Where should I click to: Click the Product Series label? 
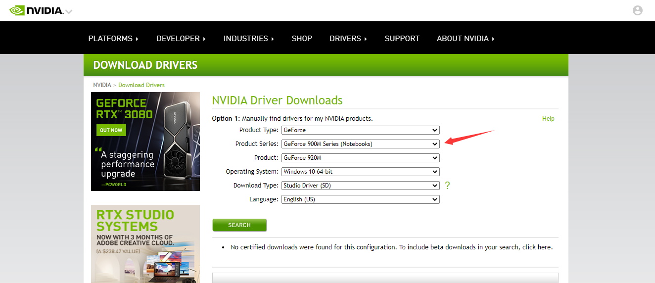[x=257, y=144]
